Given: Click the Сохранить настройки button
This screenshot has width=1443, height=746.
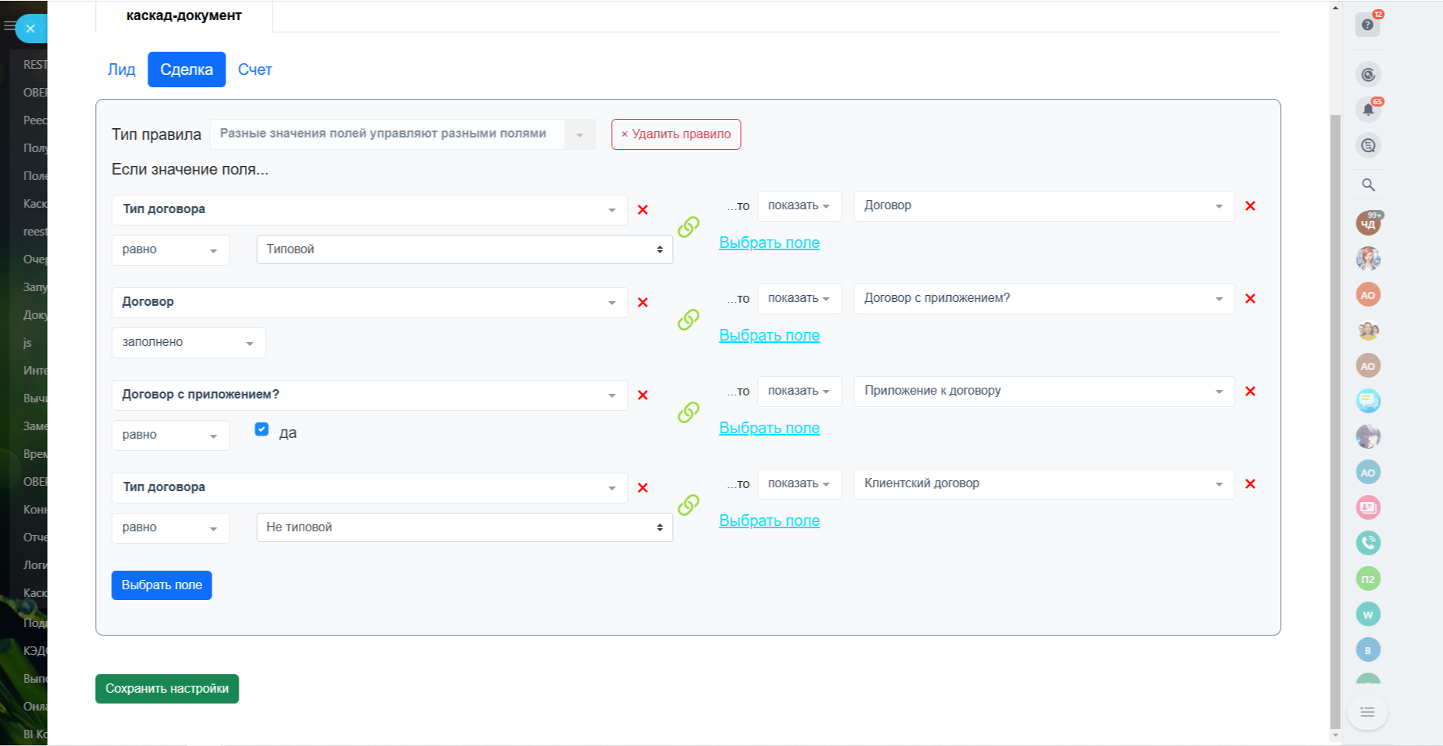Looking at the screenshot, I should pos(167,689).
